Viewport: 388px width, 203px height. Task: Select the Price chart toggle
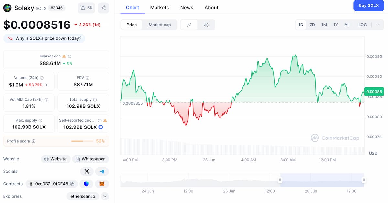point(132,25)
